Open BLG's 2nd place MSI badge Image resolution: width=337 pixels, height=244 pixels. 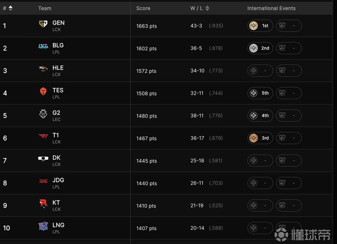260,48
